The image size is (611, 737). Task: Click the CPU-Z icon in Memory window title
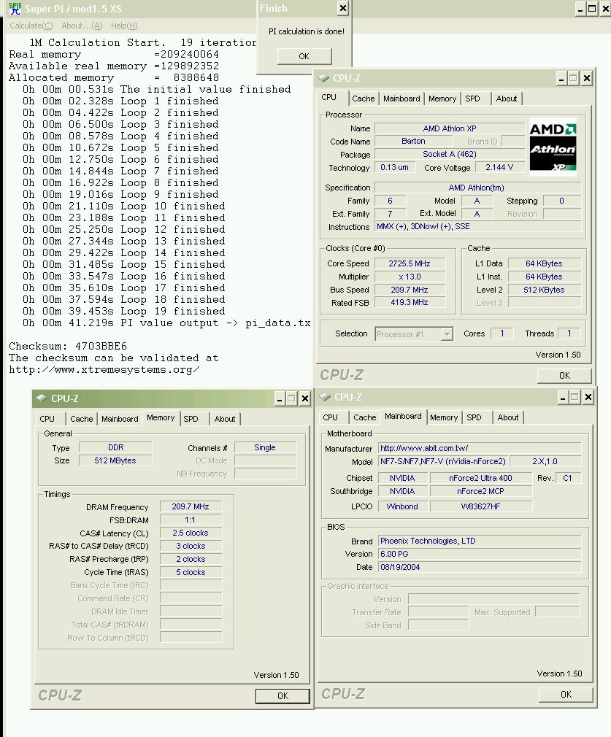point(42,398)
